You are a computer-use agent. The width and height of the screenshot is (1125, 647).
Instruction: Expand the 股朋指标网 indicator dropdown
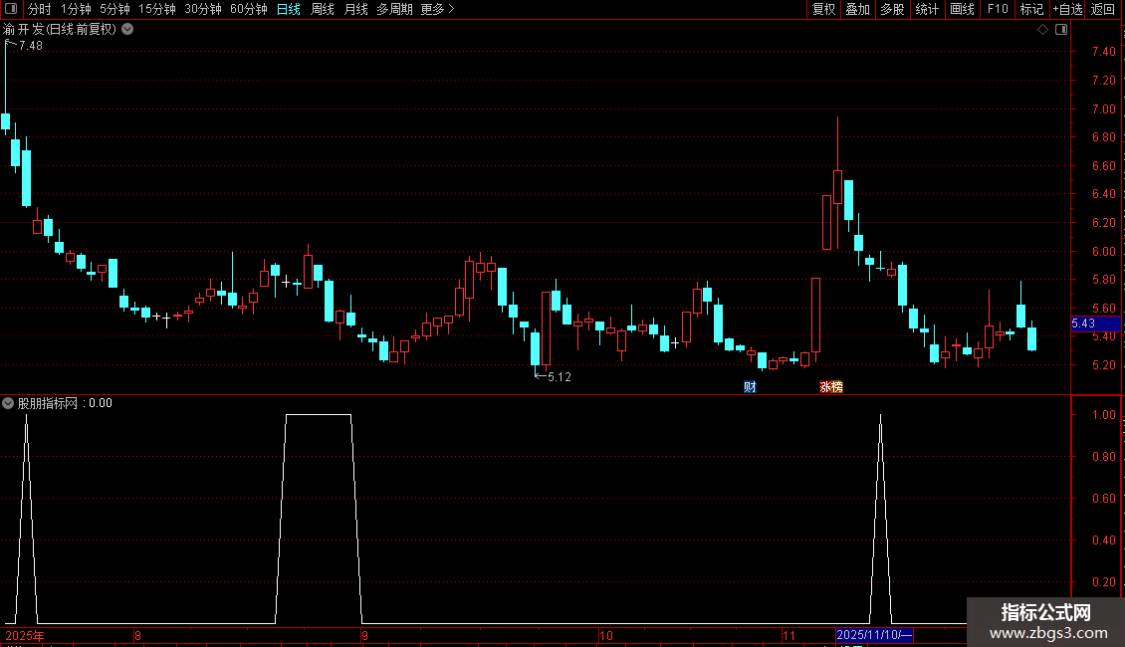[x=8, y=403]
